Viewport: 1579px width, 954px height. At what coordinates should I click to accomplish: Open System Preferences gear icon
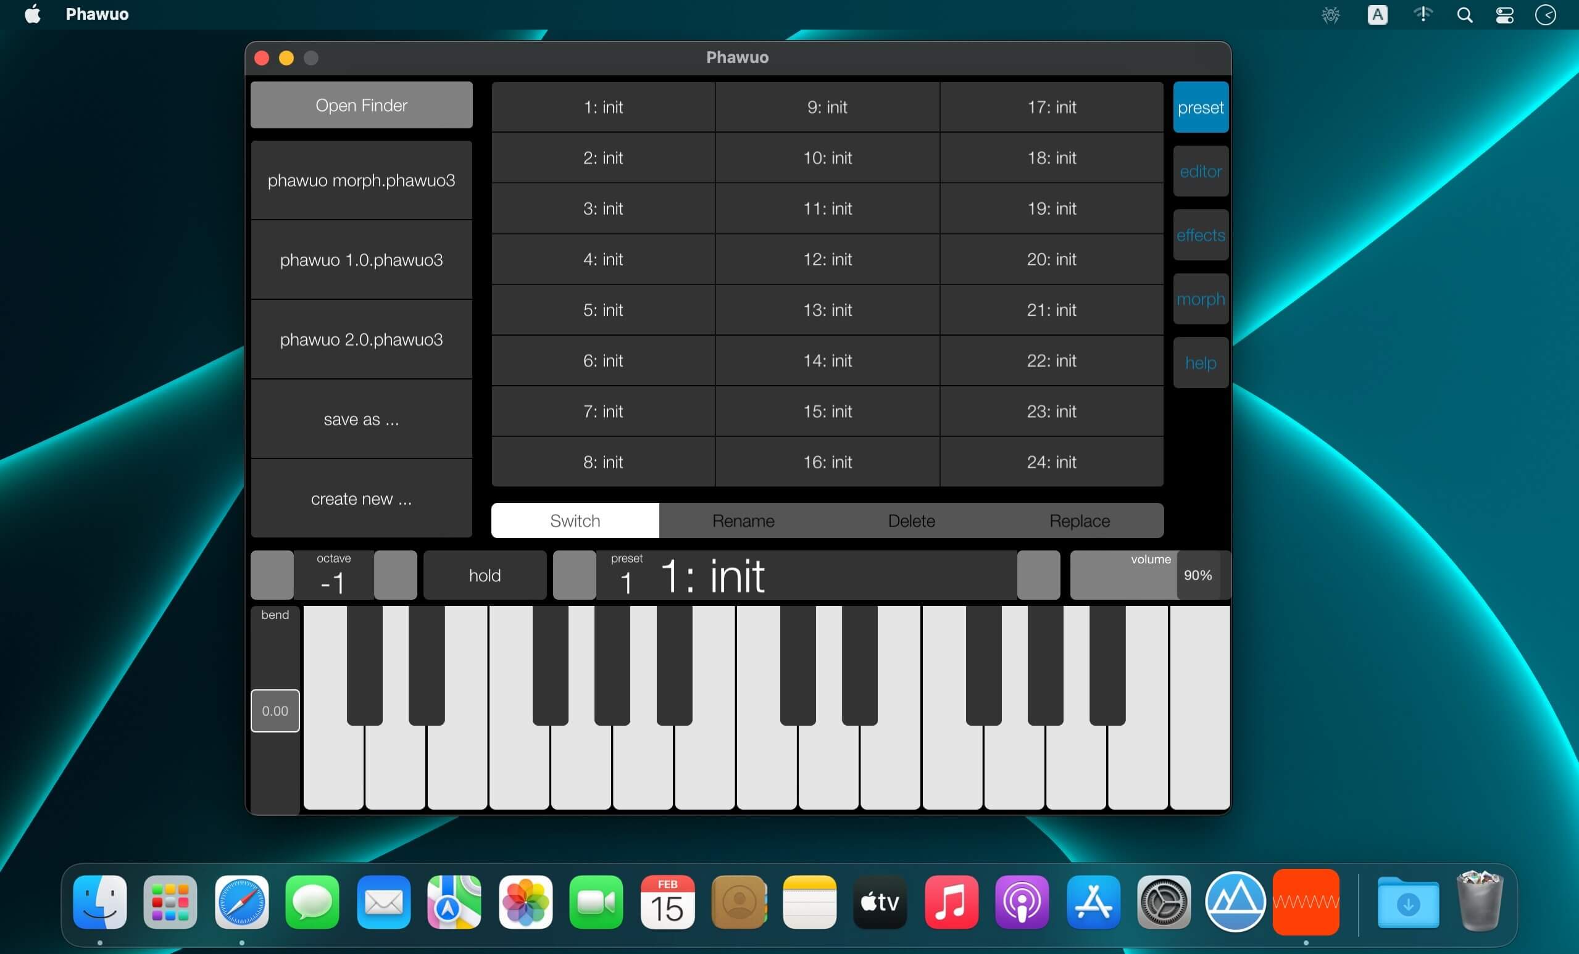[x=1164, y=902]
